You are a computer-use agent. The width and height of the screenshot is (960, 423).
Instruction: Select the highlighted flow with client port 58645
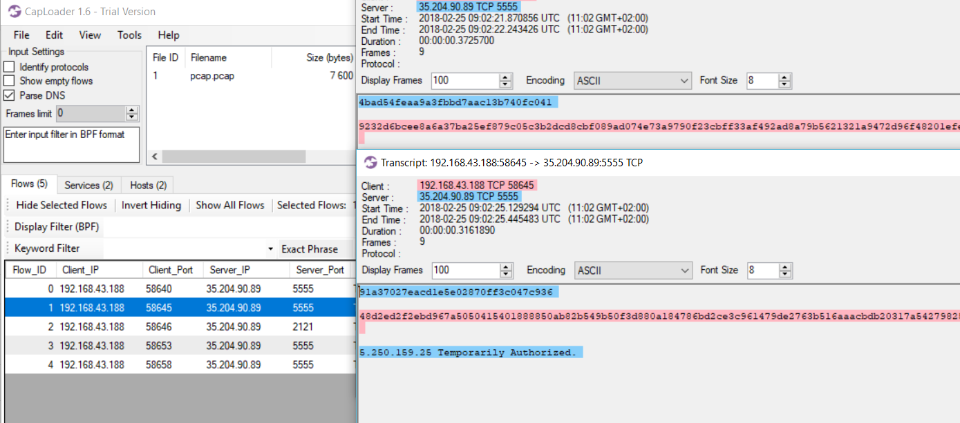(180, 308)
